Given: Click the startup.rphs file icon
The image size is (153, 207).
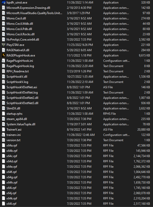Looking at the screenshot, I should pos(4,114).
